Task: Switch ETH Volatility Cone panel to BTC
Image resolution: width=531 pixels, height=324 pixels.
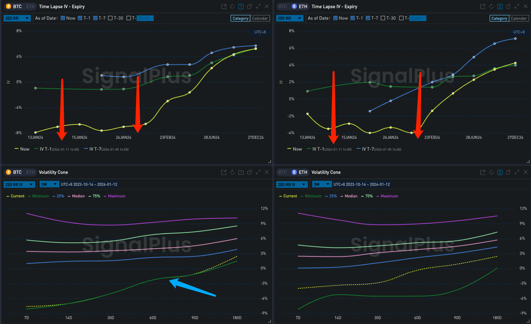Action: click(283, 172)
